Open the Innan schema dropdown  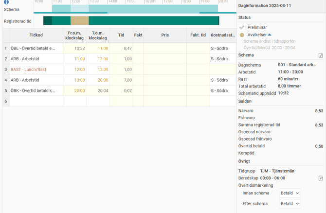tap(290, 193)
